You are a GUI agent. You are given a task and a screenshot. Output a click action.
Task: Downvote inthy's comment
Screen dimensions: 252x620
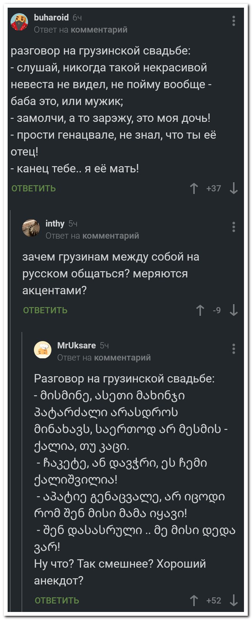[x=234, y=310]
